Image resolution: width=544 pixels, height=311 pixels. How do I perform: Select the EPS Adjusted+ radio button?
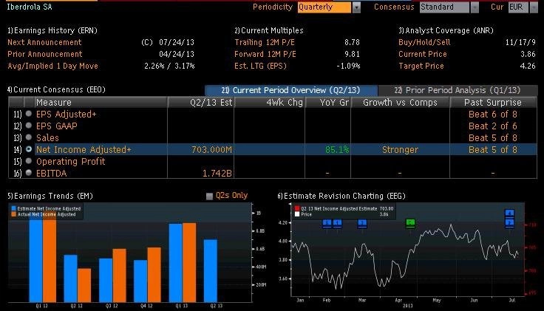[29, 114]
